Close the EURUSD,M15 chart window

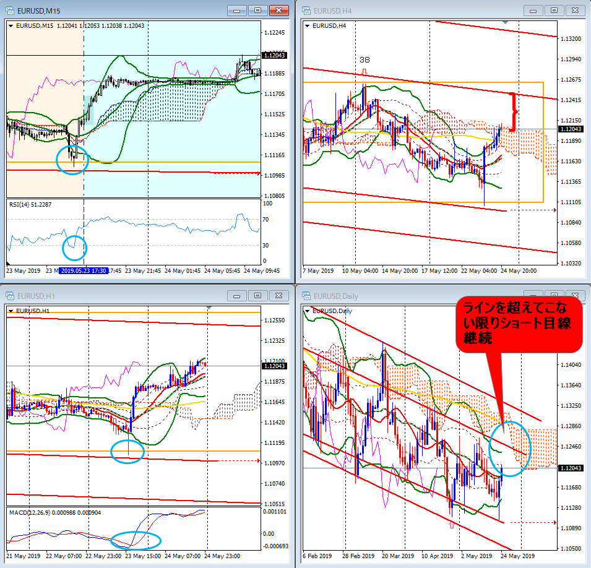(x=279, y=11)
